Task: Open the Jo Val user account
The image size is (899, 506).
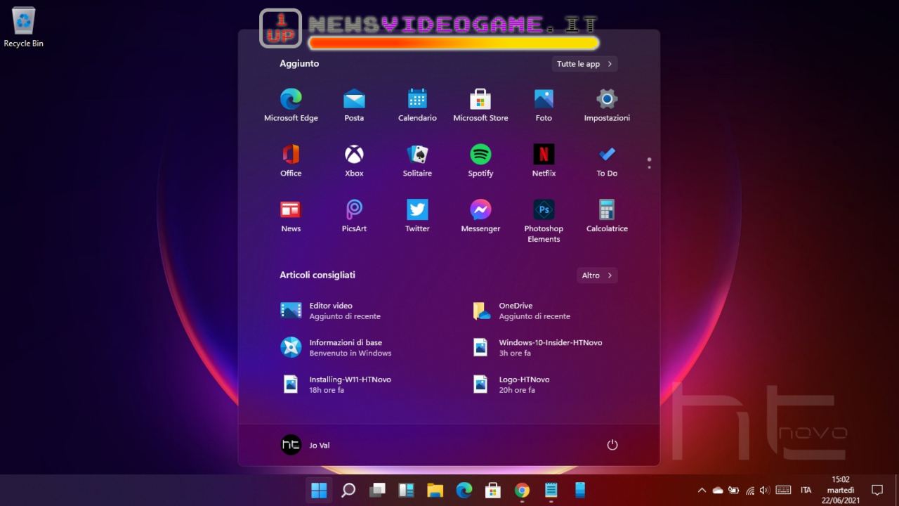Action: (306, 445)
